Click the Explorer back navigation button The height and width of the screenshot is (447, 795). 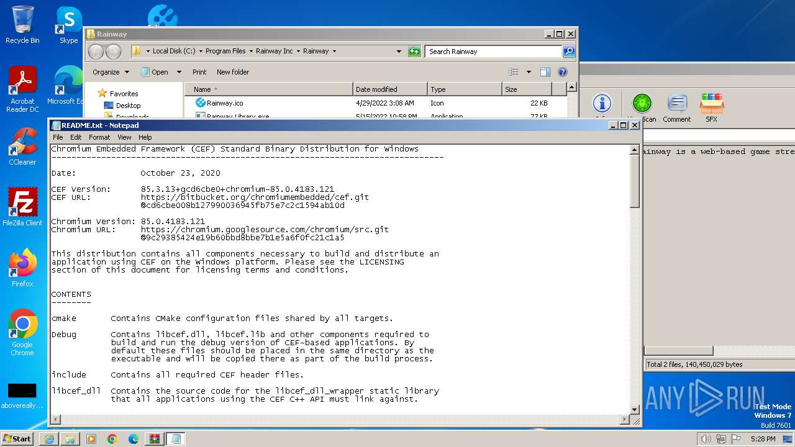pos(96,52)
